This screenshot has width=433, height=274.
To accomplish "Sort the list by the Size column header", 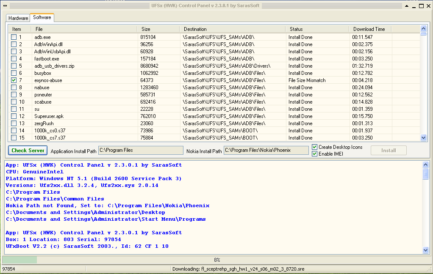I will click(x=158, y=29).
